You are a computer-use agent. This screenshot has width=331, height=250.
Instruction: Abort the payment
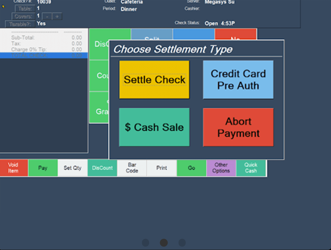point(238,127)
